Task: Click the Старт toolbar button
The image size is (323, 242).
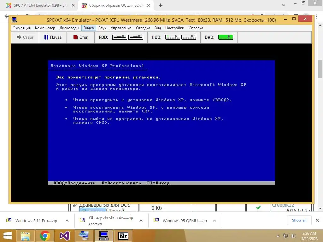Action: (25, 37)
